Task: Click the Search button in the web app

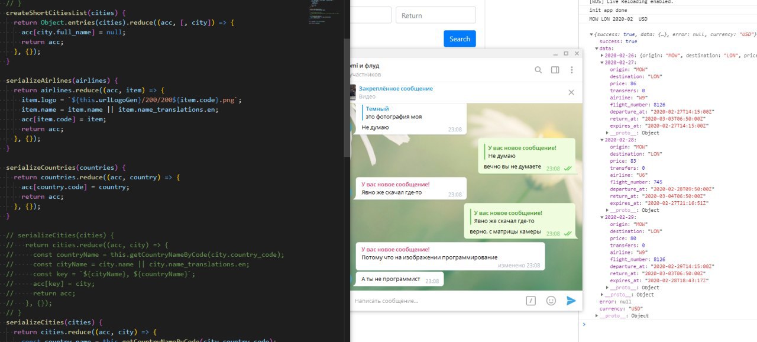Action: [460, 38]
